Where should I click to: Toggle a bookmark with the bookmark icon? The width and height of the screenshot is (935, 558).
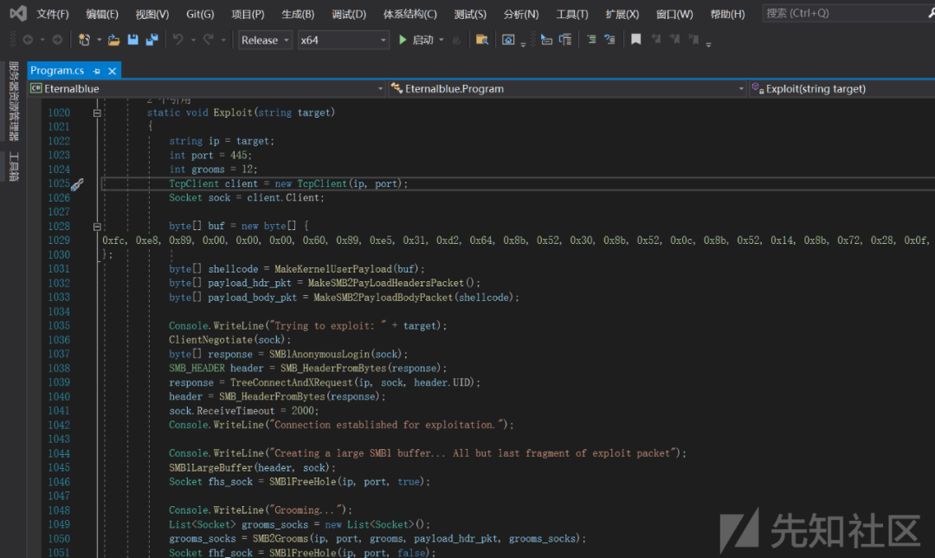[635, 40]
